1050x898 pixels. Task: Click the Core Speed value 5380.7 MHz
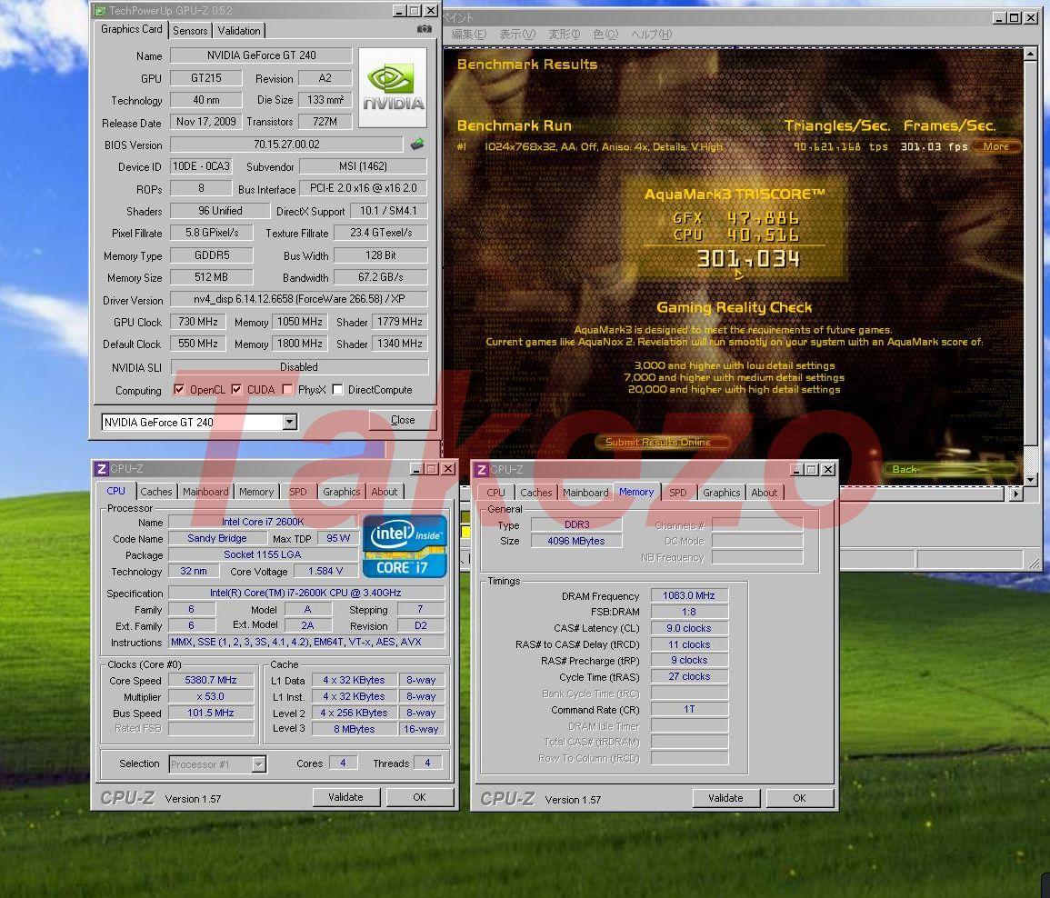pyautogui.click(x=211, y=680)
